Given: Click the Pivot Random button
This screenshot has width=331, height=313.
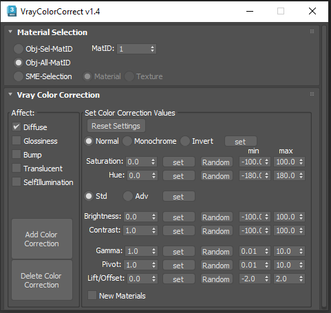Looking at the screenshot, I should (x=216, y=265).
